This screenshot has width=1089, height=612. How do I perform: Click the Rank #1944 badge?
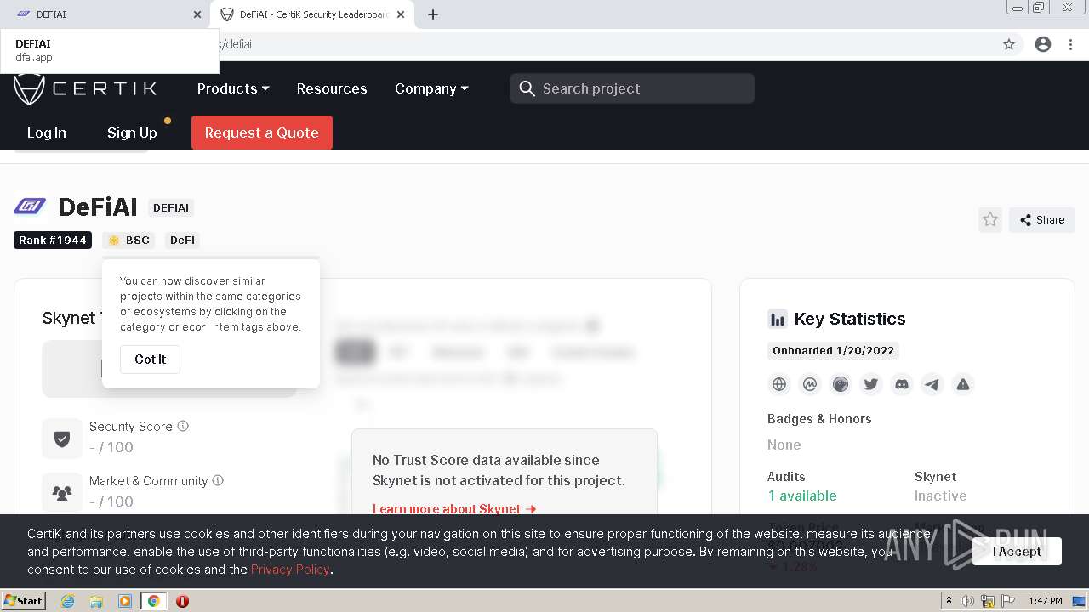[53, 241]
